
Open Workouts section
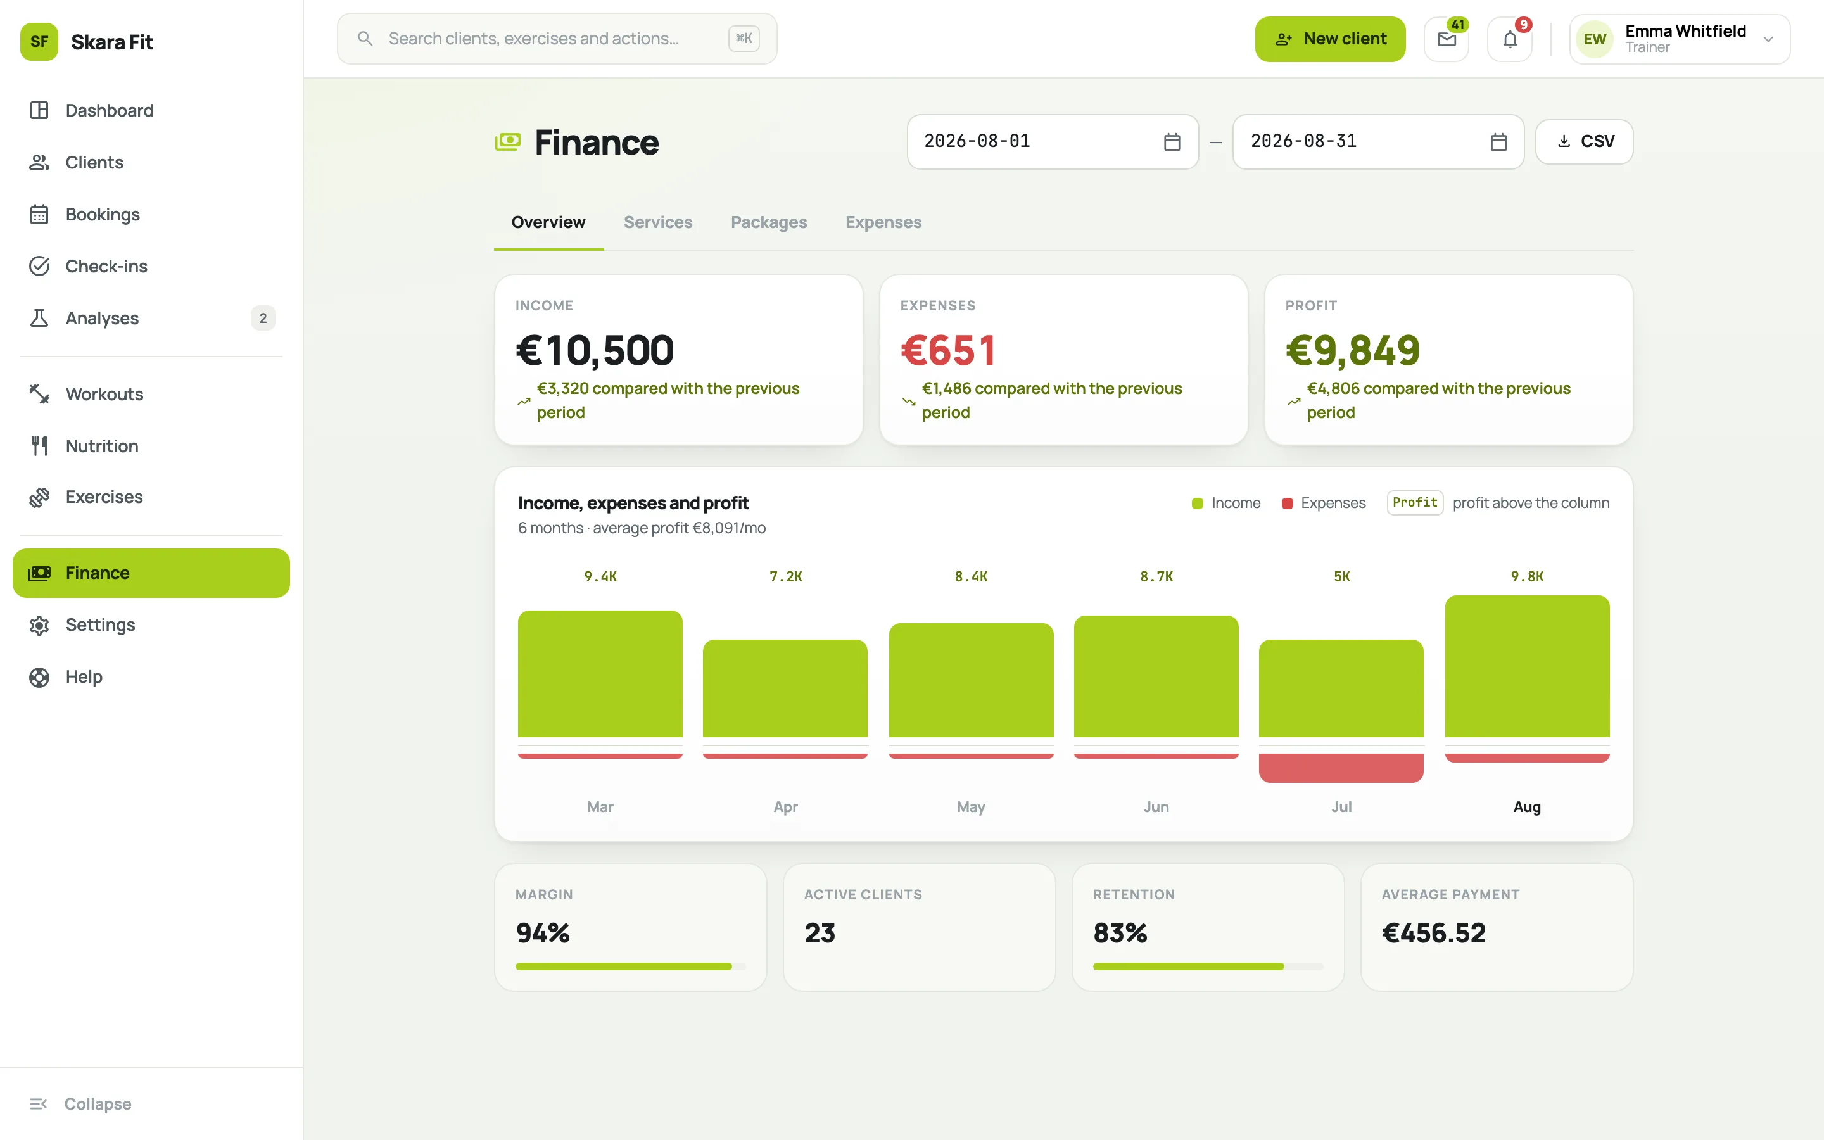point(151,393)
